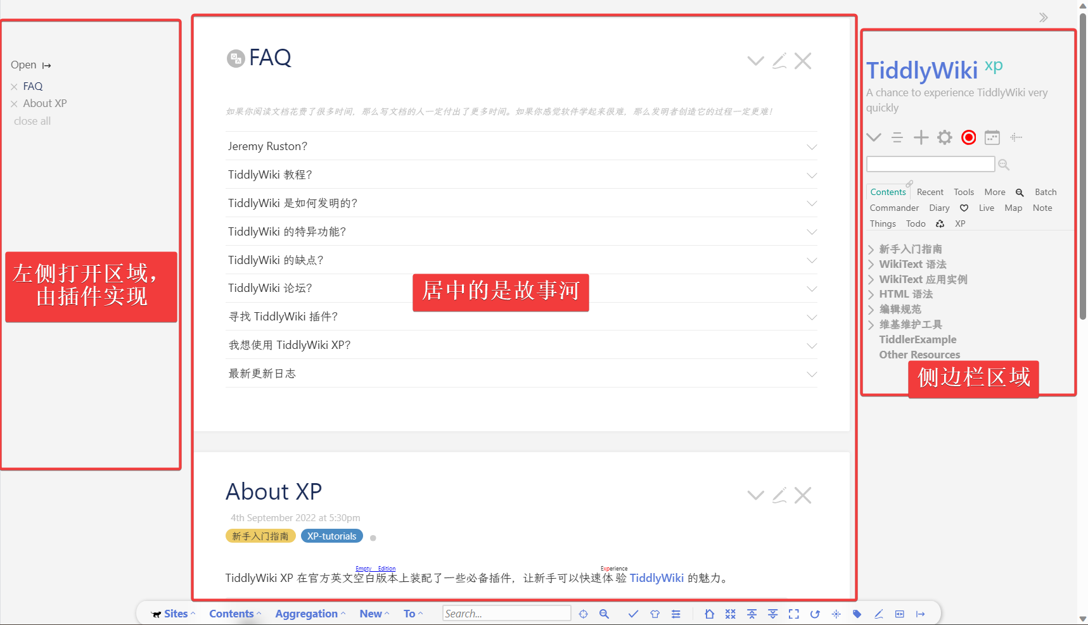
Task: Create new tiddler with sidebar plus icon
Action: click(x=921, y=137)
